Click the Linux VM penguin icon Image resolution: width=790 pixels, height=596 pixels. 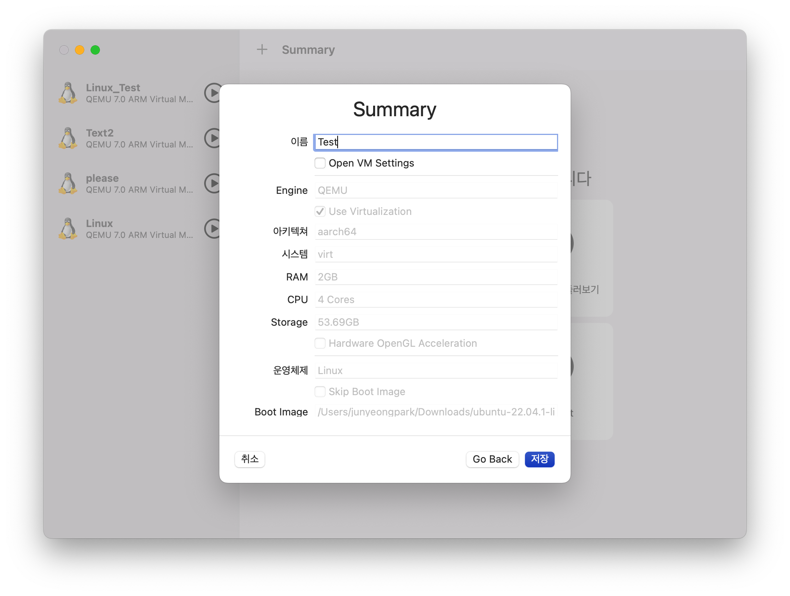pos(68,229)
